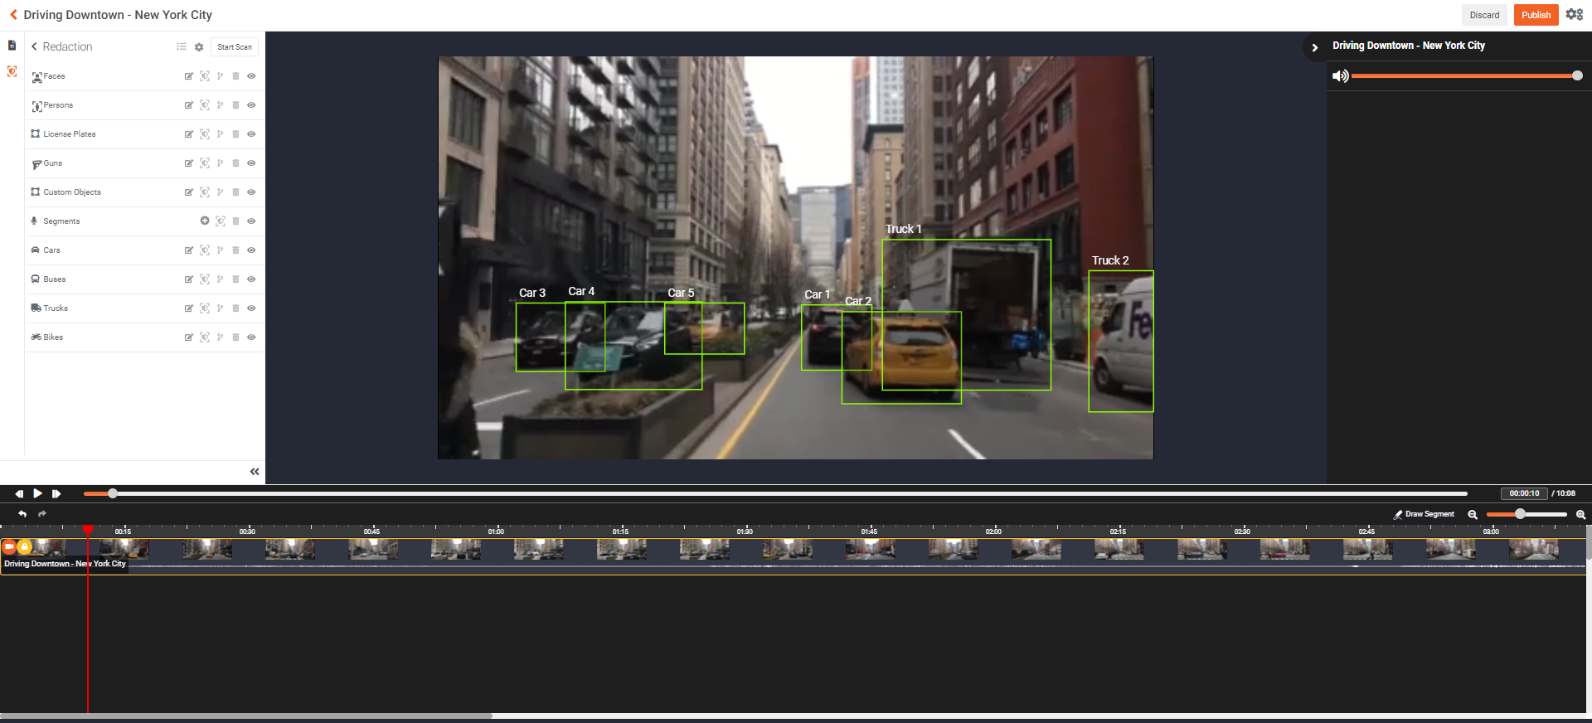Collapse the right video details panel

click(x=1314, y=48)
